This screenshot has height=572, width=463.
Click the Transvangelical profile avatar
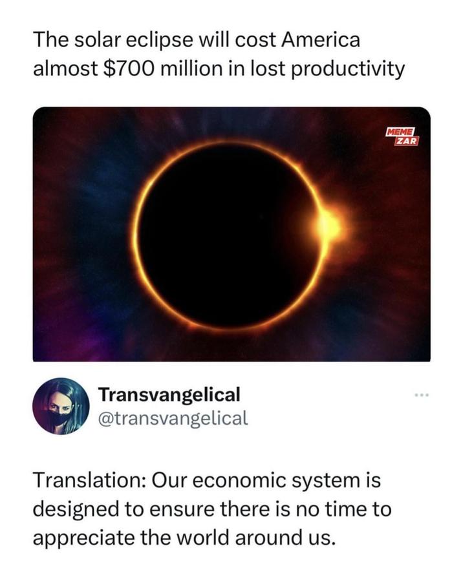click(x=61, y=406)
